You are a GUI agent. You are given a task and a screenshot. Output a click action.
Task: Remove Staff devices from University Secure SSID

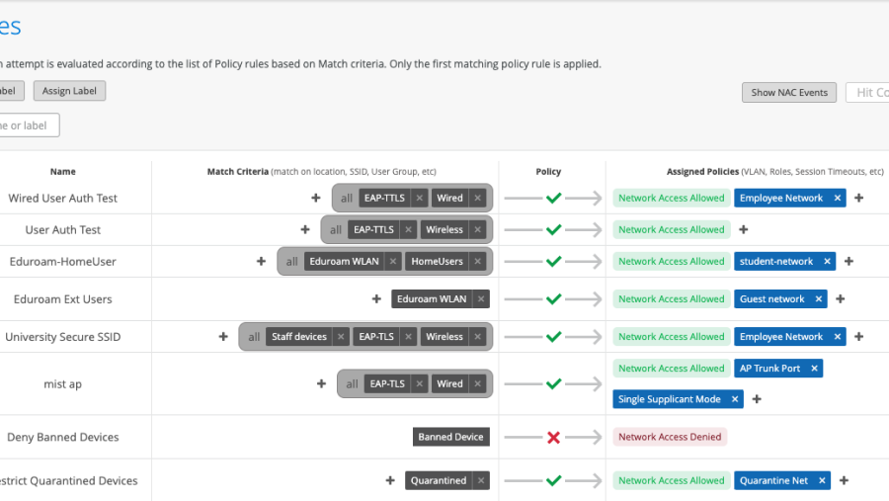341,336
